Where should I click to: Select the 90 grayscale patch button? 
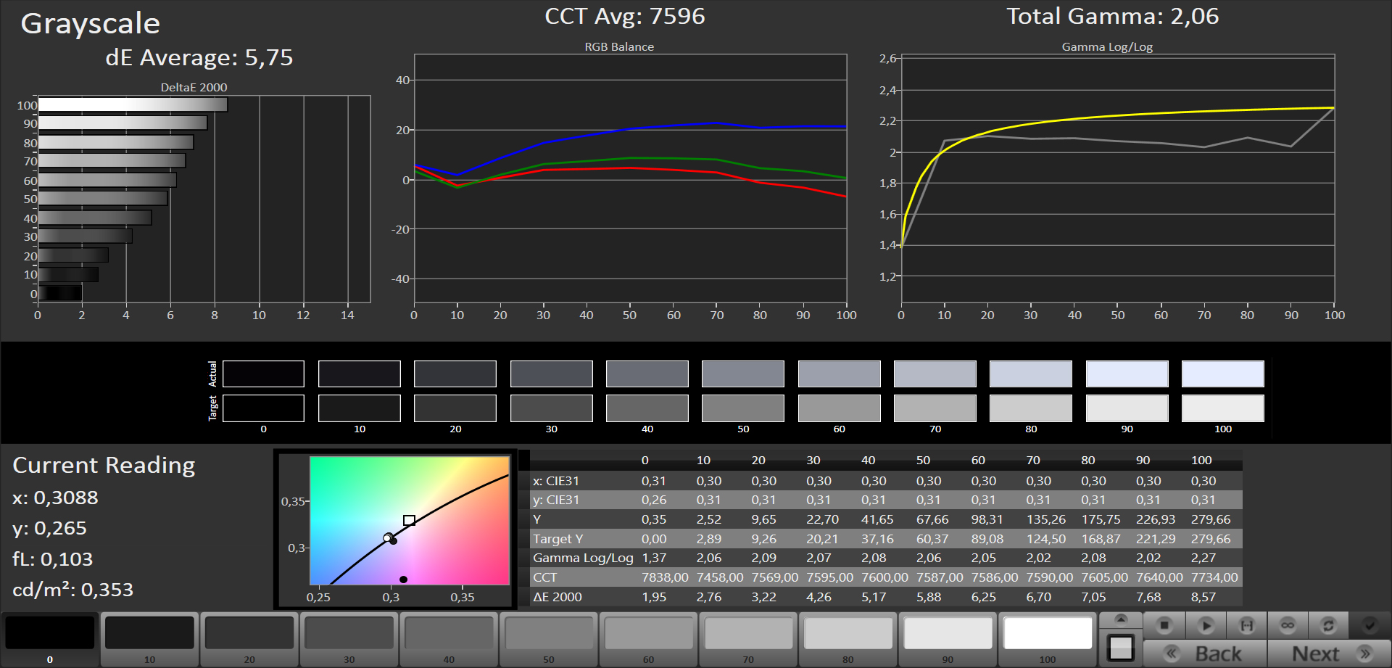948,639
